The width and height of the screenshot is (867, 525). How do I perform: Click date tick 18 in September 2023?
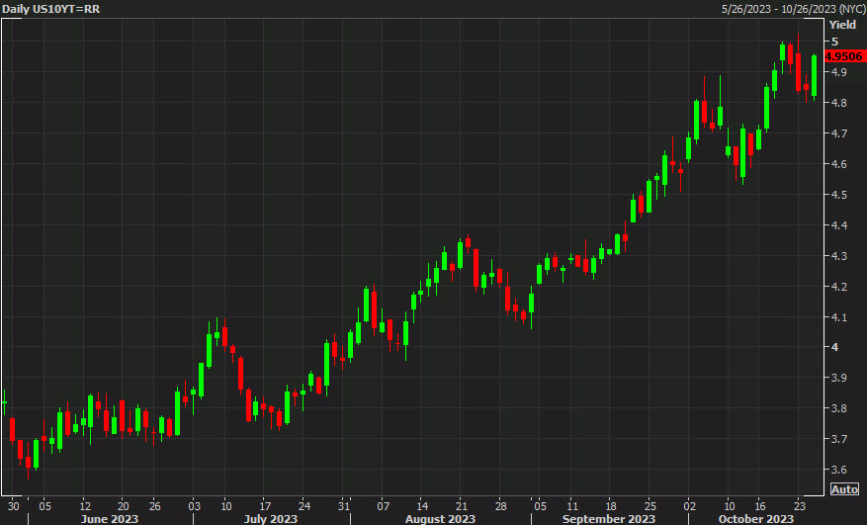coord(610,502)
